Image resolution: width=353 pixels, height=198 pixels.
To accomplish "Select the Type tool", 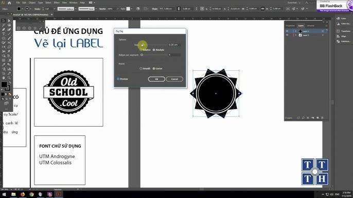I will [4, 34].
